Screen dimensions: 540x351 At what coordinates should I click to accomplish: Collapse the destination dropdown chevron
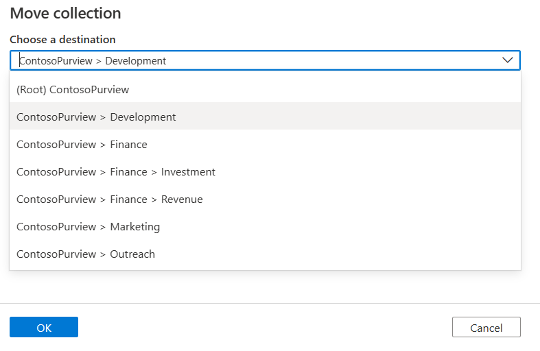click(x=507, y=60)
